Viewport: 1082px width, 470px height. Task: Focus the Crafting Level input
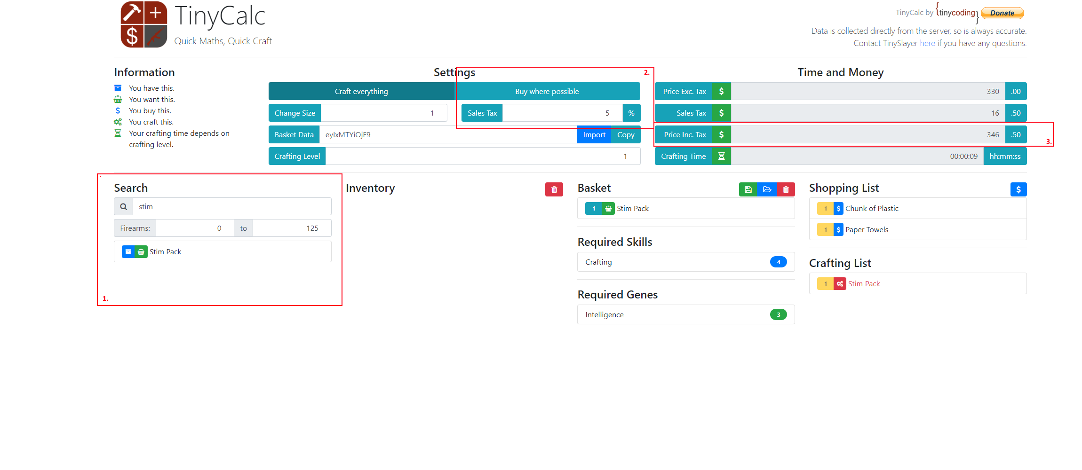[482, 157]
